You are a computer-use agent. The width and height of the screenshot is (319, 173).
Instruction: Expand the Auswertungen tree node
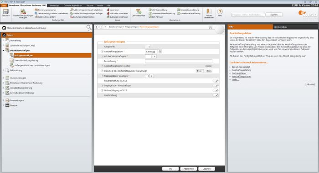pyautogui.click(x=3, y=100)
